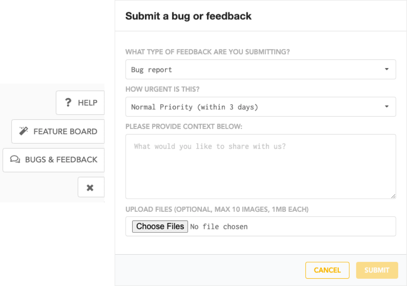This screenshot has height=286, width=407.
Task: Click the 'No file chosen' text
Action: pyautogui.click(x=219, y=227)
